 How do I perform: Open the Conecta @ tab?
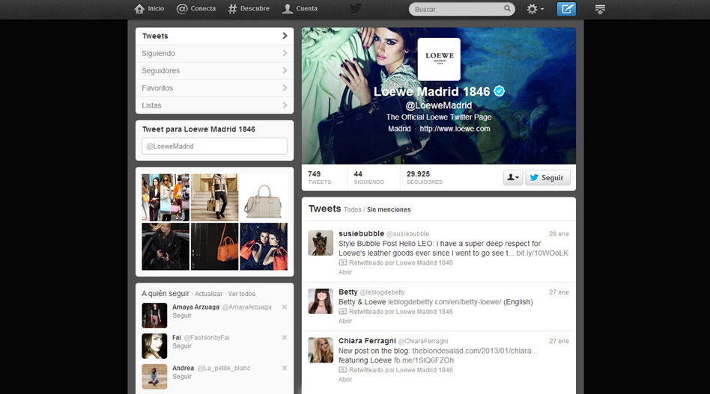196,8
